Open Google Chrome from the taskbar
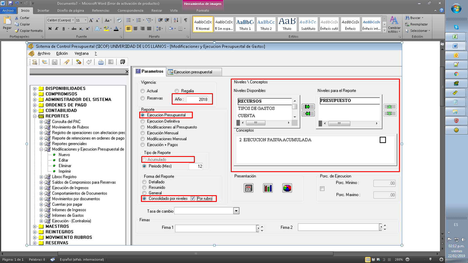The image size is (468, 263). point(456,74)
